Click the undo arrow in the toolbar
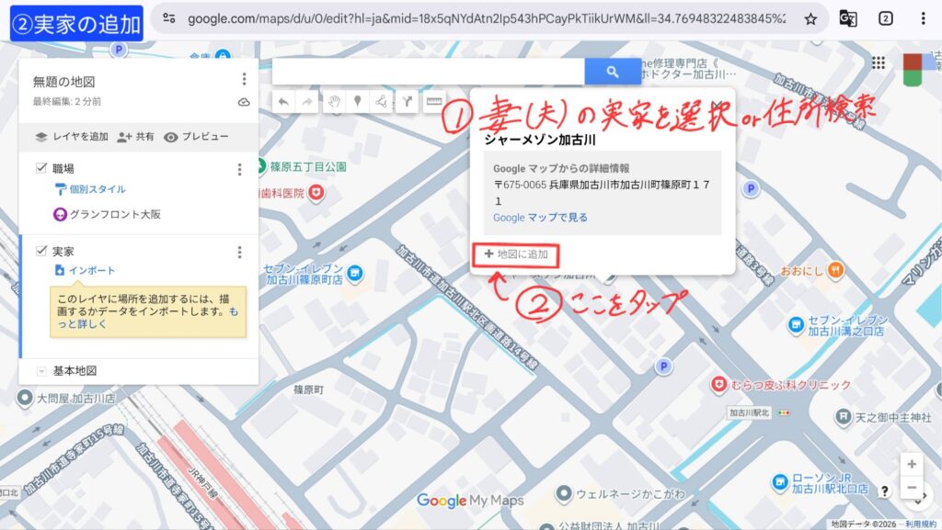The height and width of the screenshot is (530, 942). (284, 102)
